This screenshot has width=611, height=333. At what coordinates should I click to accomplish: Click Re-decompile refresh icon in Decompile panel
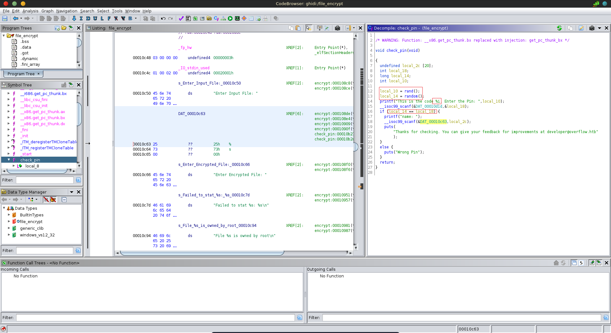click(559, 28)
